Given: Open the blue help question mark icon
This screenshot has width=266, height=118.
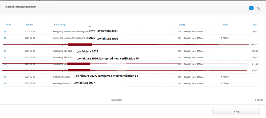Looking at the screenshot, I should tap(251, 8).
